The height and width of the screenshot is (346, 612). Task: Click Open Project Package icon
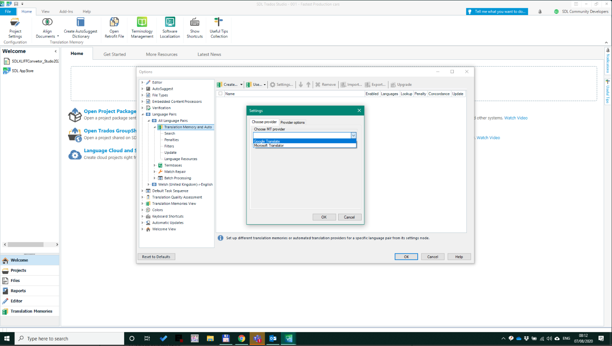75,115
